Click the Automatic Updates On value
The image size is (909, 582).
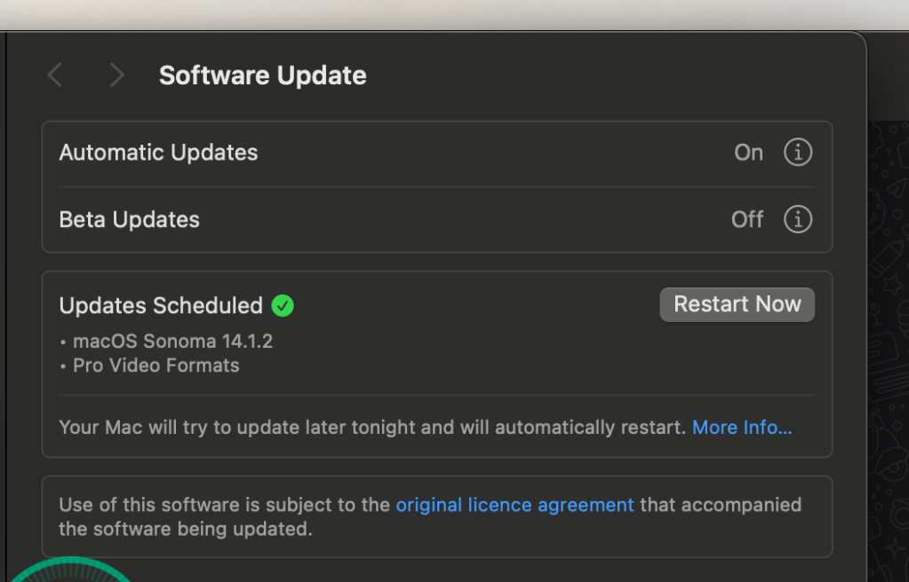click(748, 153)
